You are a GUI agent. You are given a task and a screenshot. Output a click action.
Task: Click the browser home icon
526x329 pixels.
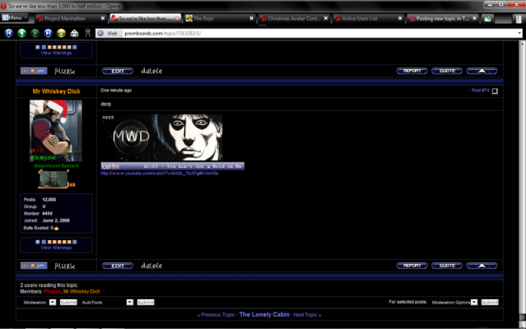click(x=75, y=33)
